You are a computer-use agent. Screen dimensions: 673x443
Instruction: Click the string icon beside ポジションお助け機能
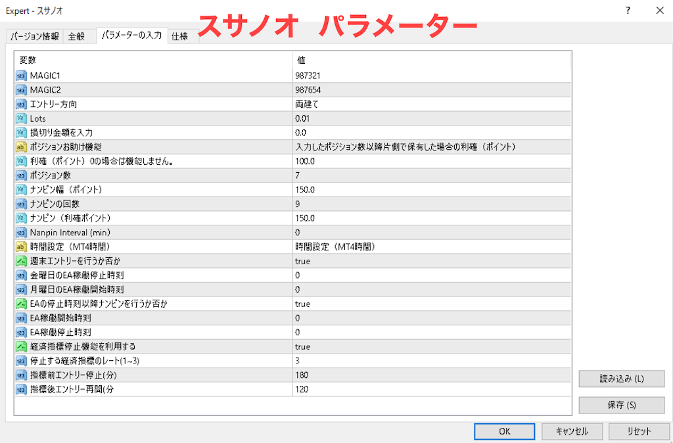21,147
